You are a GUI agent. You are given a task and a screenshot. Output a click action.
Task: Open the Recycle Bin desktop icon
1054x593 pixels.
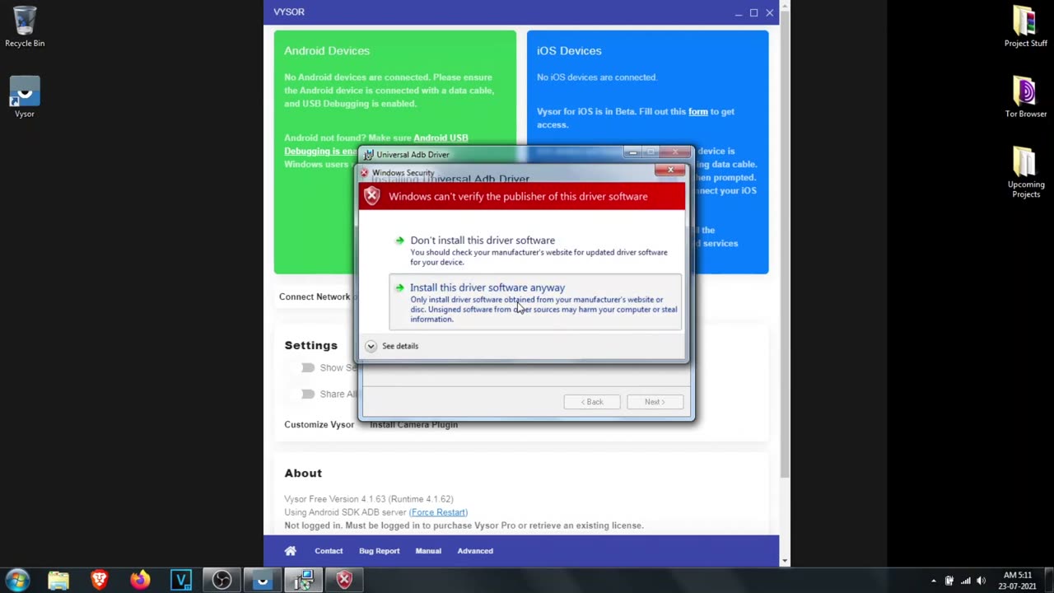[x=25, y=26]
